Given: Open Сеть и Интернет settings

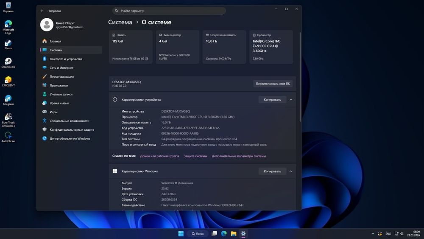Looking at the screenshot, I should [71, 67].
